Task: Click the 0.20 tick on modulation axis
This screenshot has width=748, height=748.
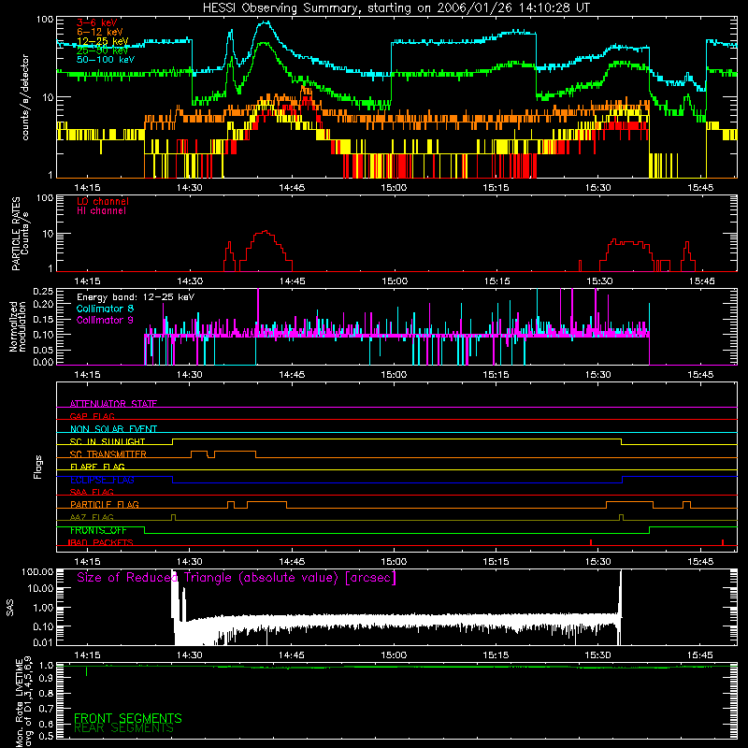Action: click(43, 304)
